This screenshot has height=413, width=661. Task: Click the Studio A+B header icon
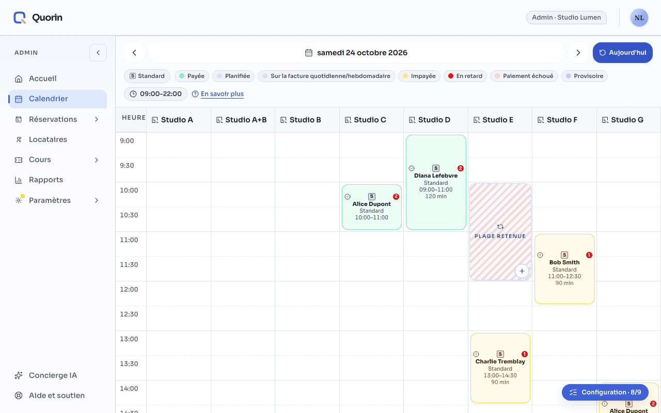click(x=219, y=120)
